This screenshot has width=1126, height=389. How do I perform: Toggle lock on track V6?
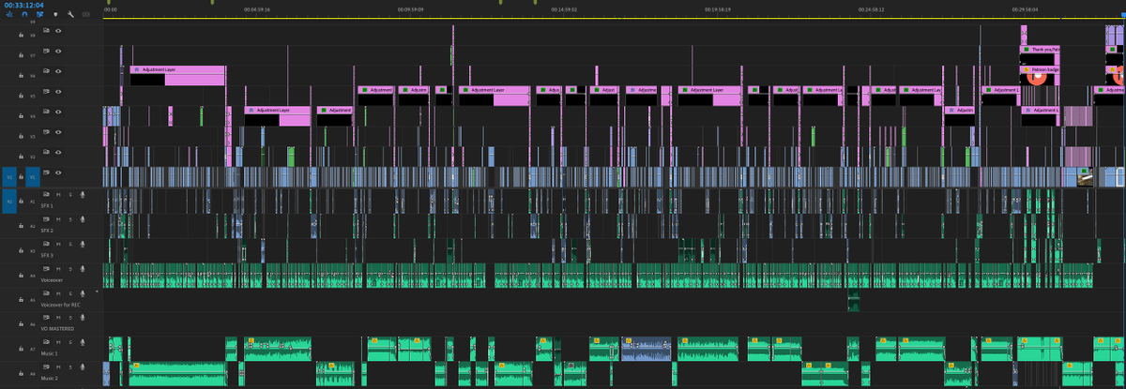[x=21, y=75]
